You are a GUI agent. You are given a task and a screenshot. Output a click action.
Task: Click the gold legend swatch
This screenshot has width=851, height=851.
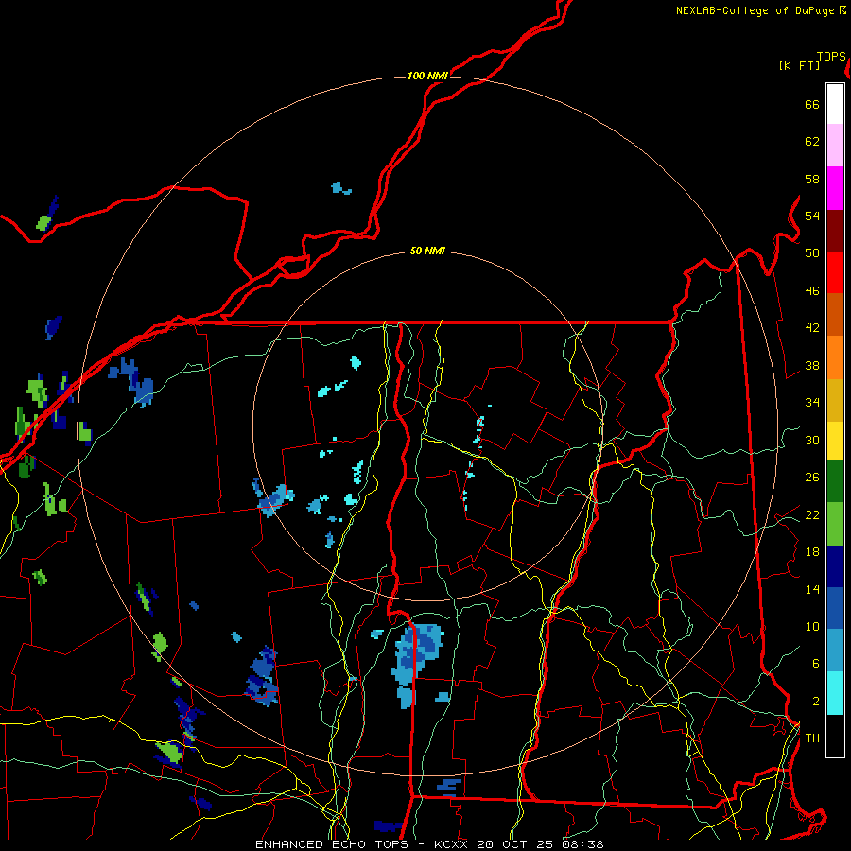click(835, 399)
